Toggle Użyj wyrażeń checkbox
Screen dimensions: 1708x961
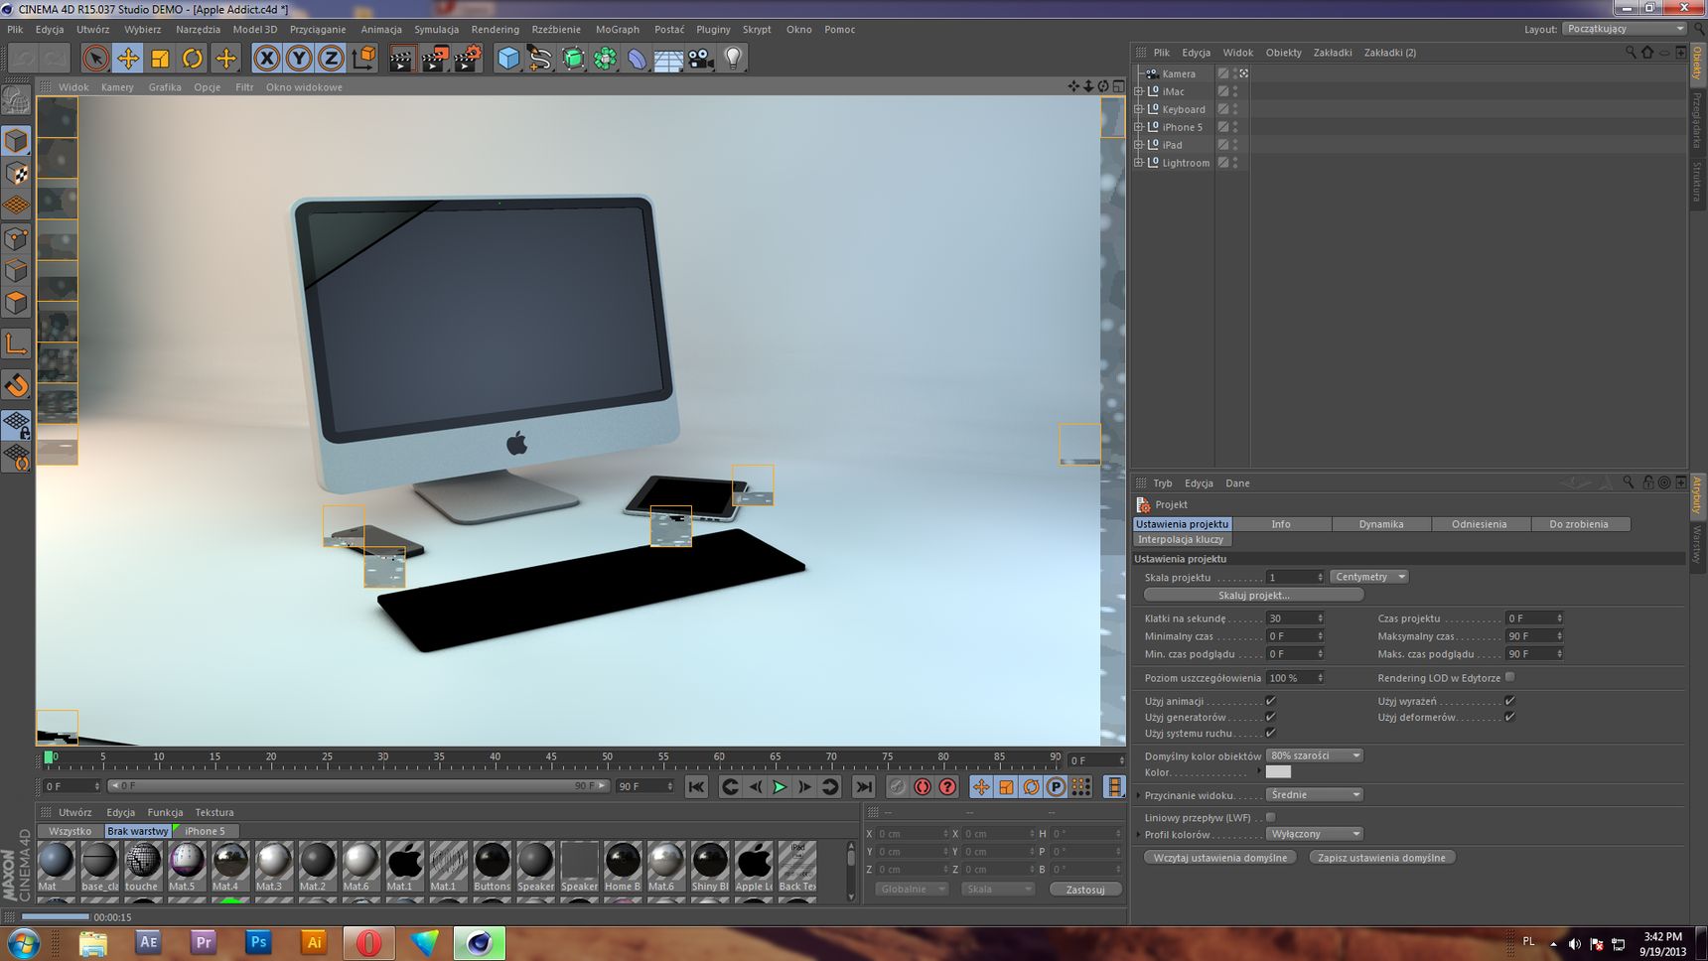coord(1509,701)
